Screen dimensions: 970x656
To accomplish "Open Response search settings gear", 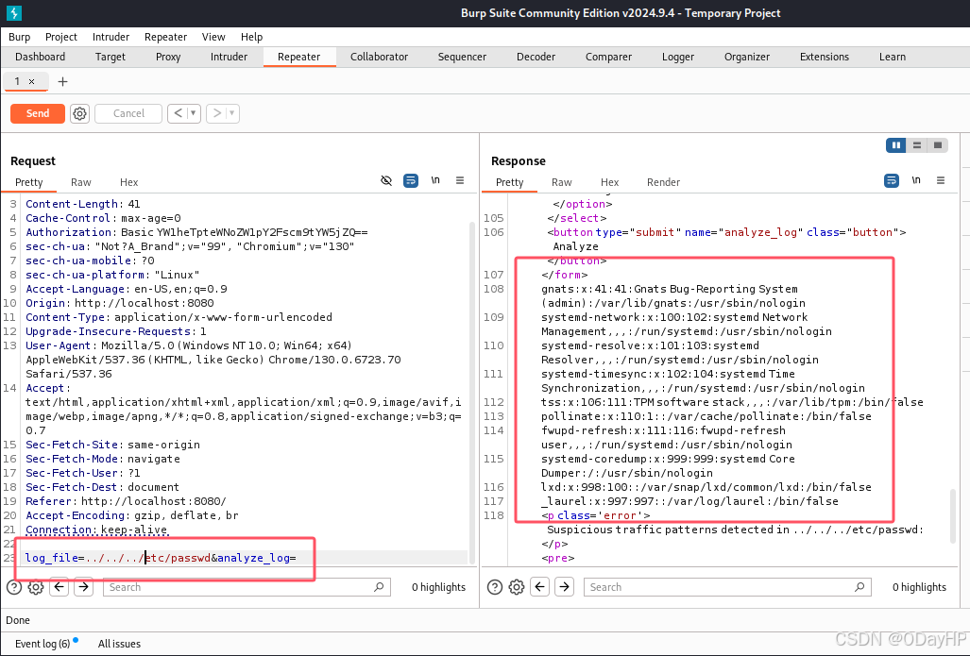I will (x=517, y=587).
